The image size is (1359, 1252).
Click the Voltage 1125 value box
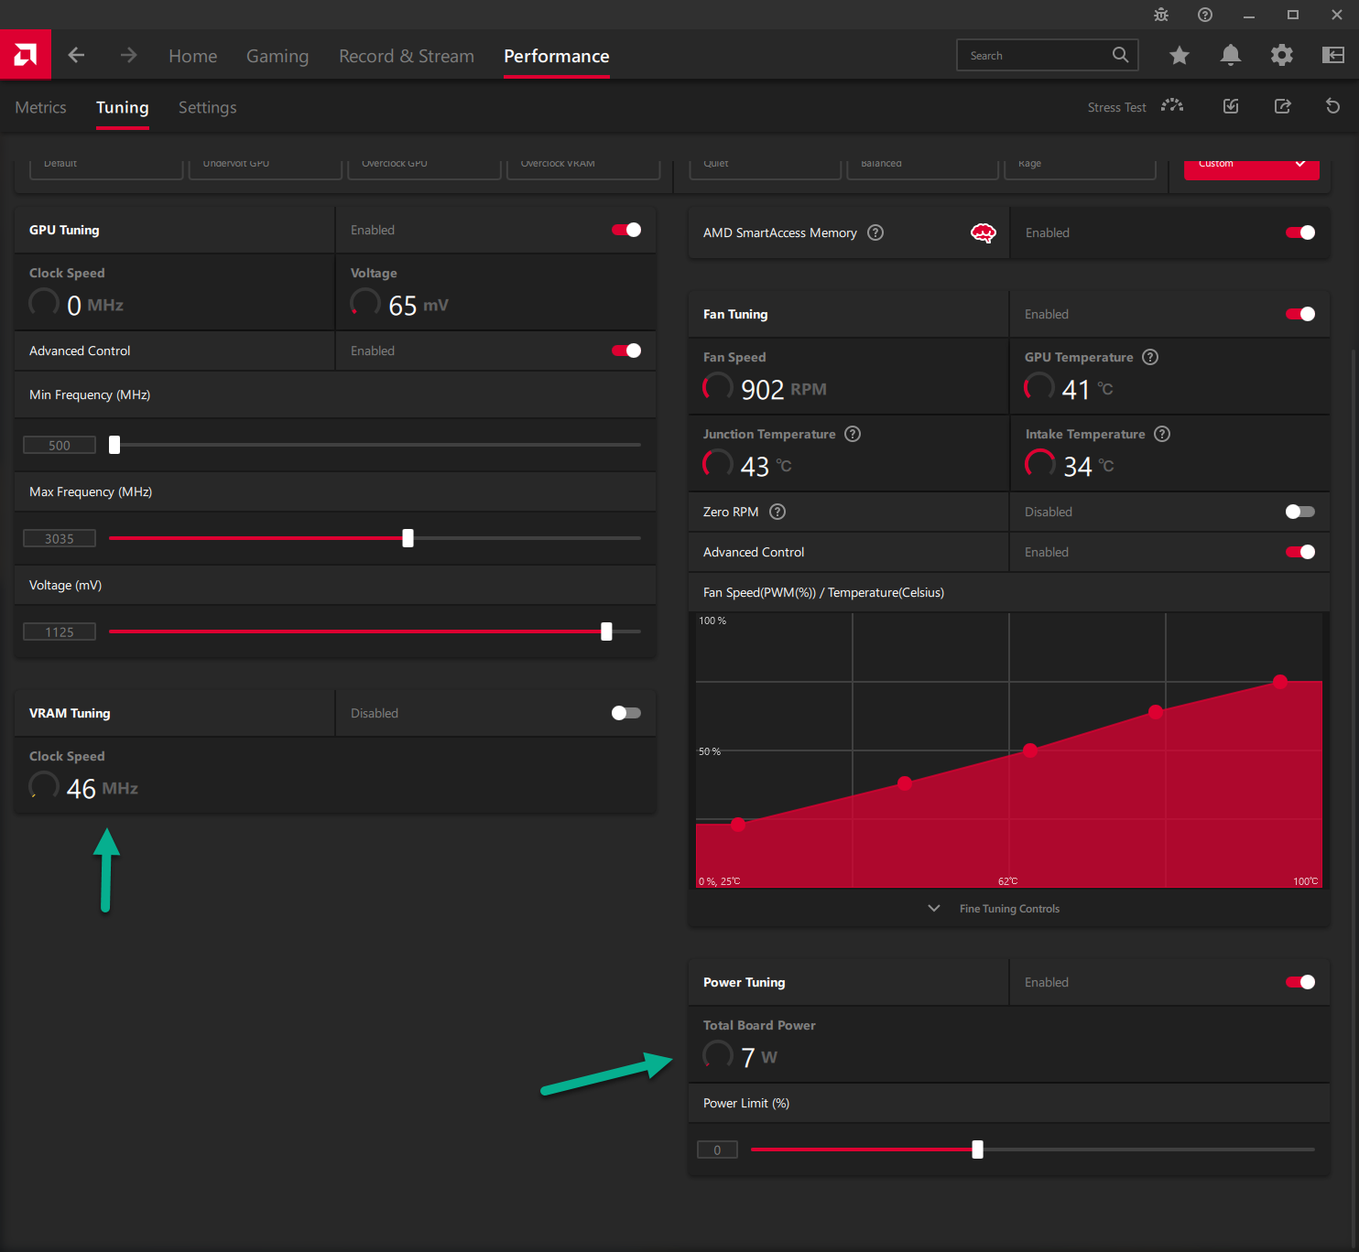[60, 631]
